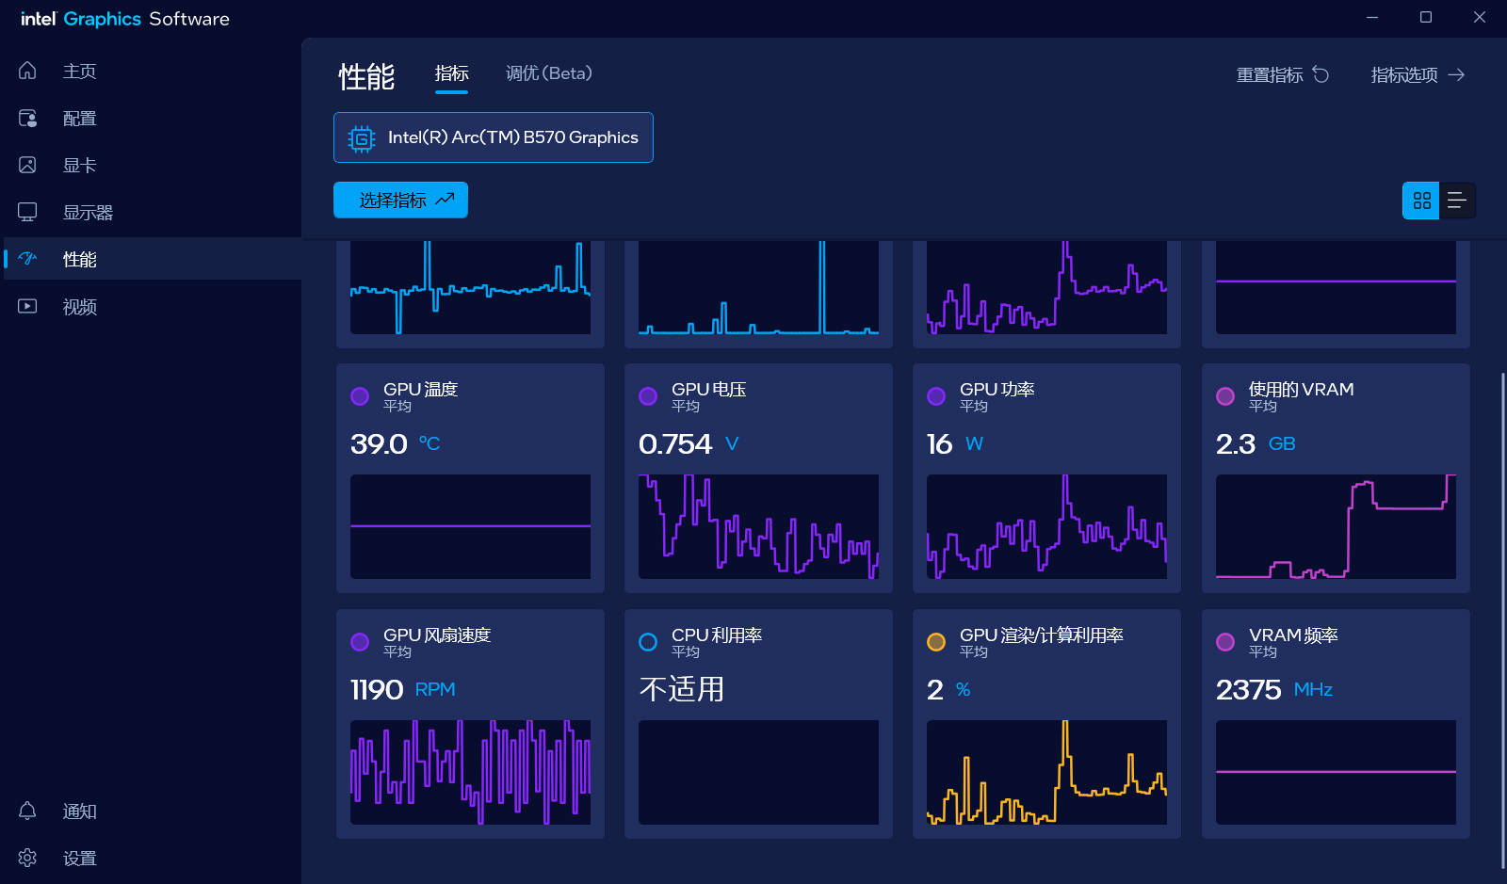
Task: Click the 使用的 VRAM graph
Action: click(1336, 526)
